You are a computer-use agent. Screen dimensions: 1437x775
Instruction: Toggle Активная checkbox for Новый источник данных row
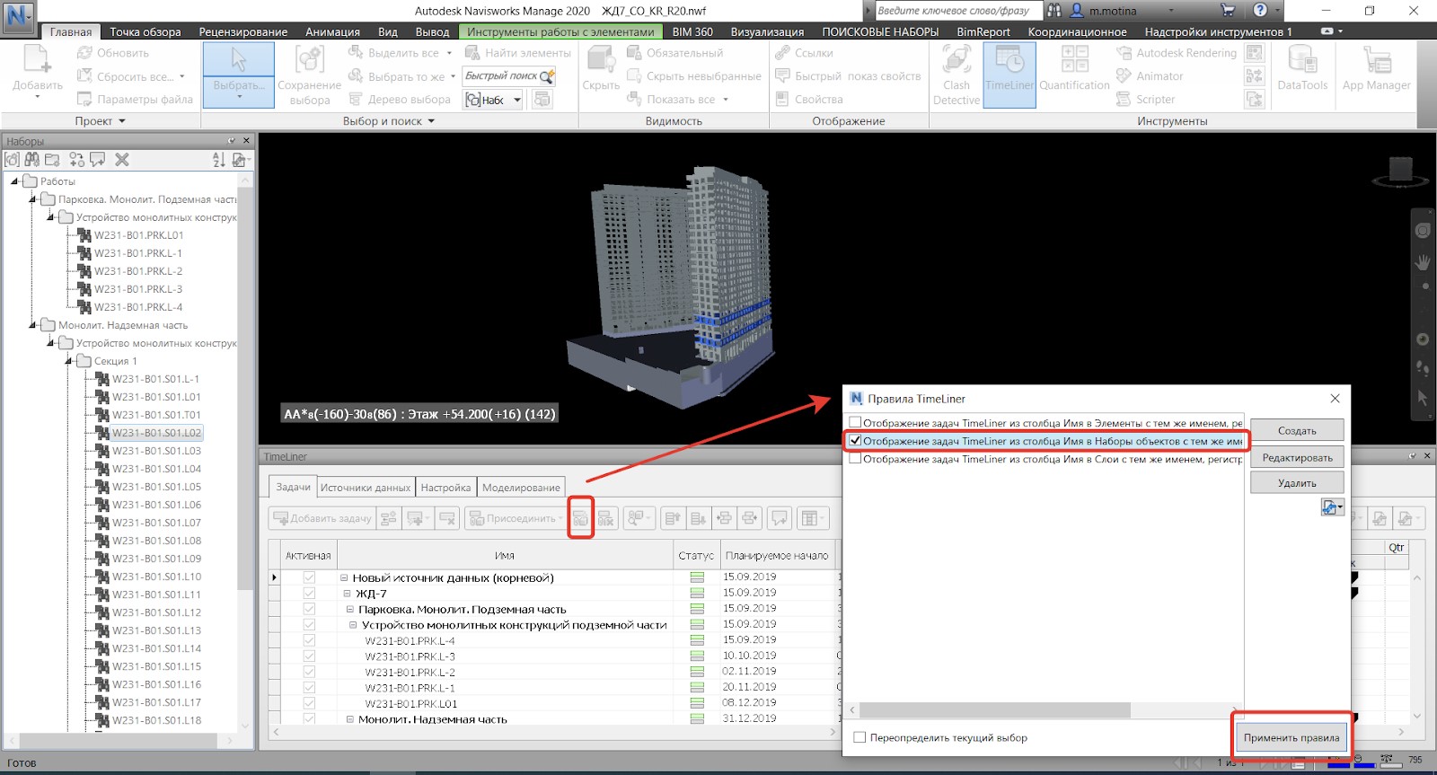pyautogui.click(x=309, y=577)
